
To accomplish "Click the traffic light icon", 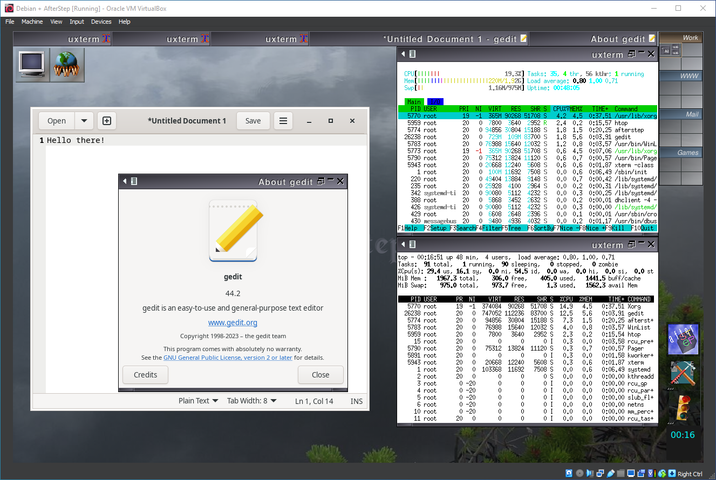I will 683,407.
